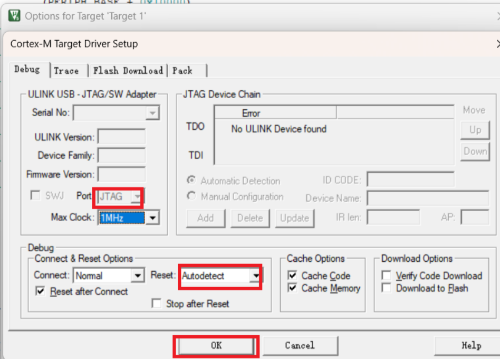Toggle Cache Code checkbox

(292, 275)
